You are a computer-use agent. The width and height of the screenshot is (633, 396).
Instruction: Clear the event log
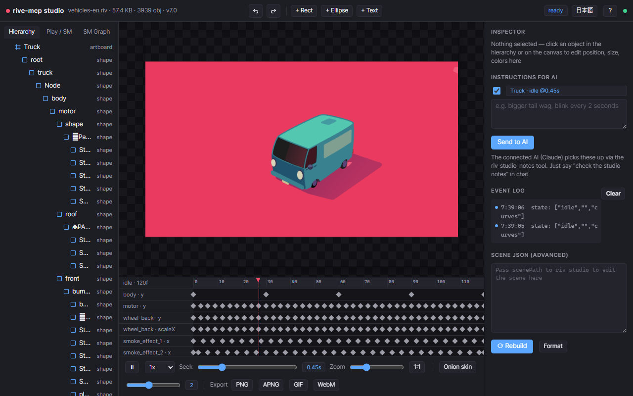point(613,194)
